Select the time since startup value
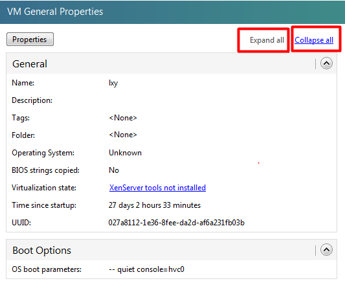 tap(155, 205)
